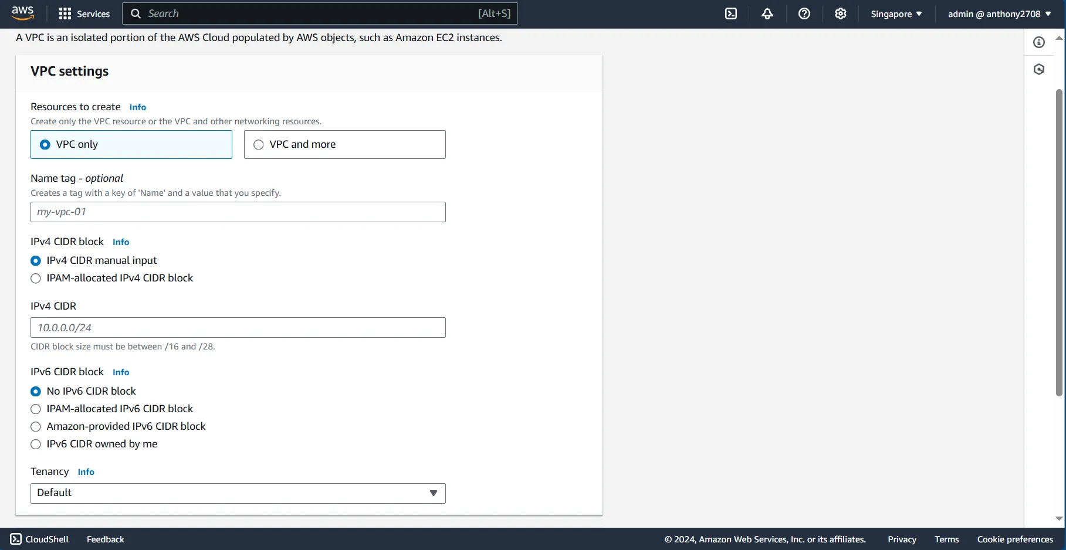
Task: Open the Tenancy Default dropdown
Action: pyautogui.click(x=238, y=493)
